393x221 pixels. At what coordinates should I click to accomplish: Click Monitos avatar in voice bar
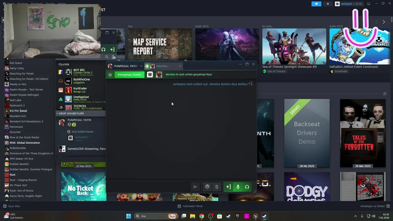[x=159, y=75]
